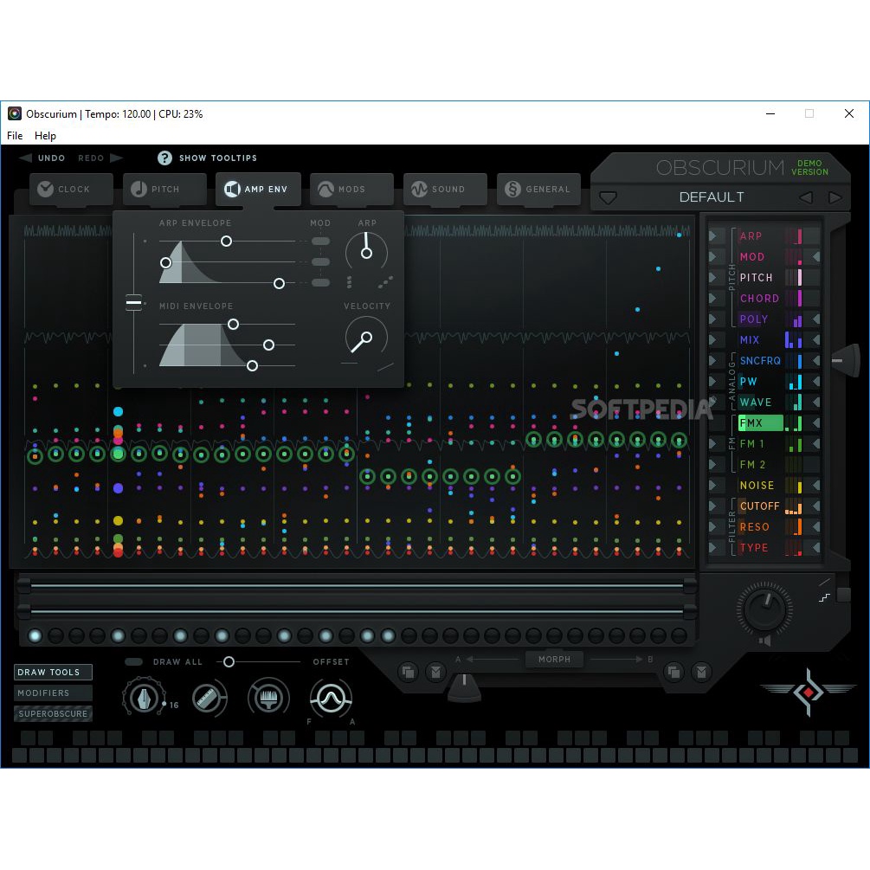Select the pen draw tool knob
870x870 pixels.
click(143, 698)
